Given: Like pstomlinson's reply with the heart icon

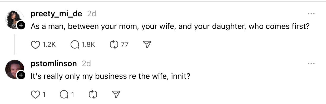Looking at the screenshot, I should tap(35, 94).
